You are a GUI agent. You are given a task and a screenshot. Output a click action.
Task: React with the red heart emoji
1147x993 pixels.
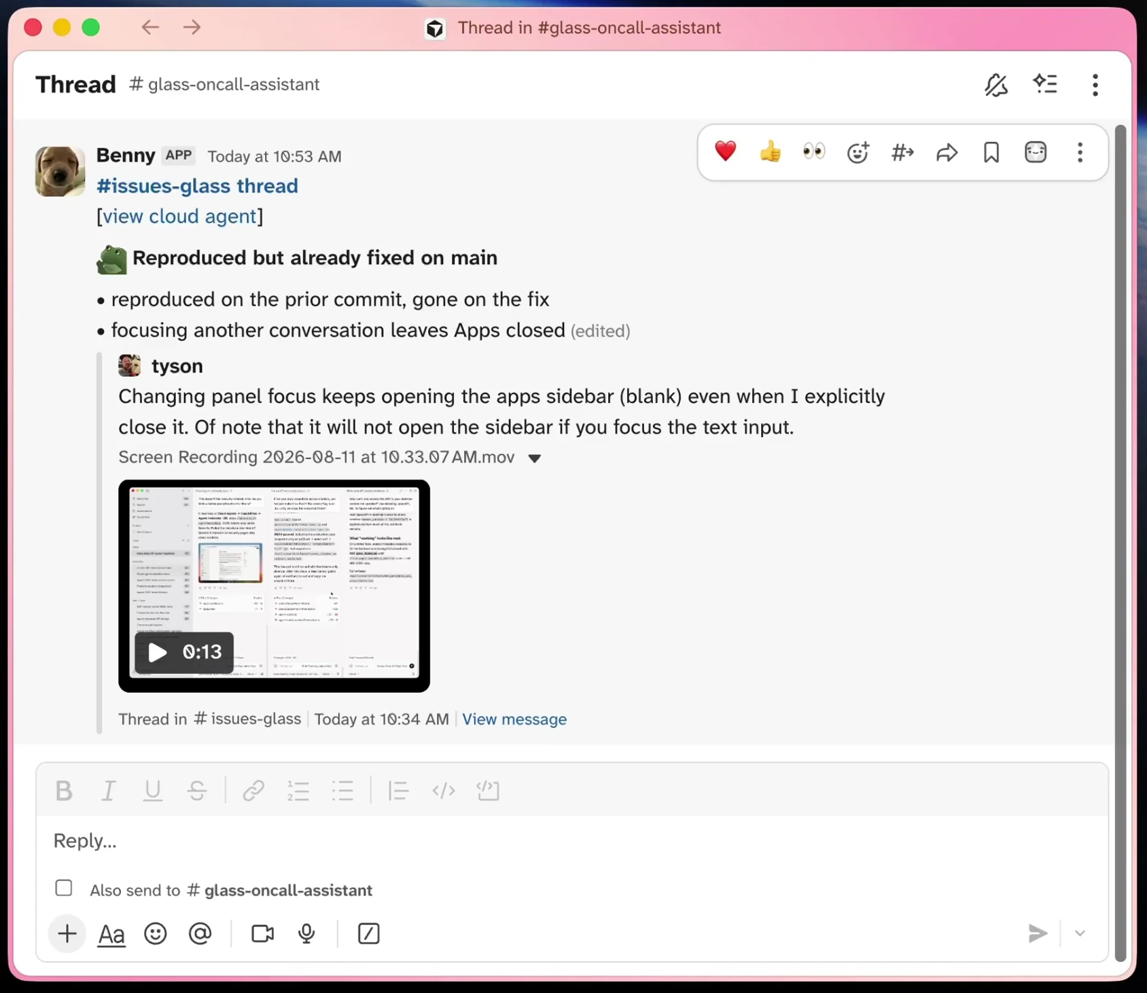pos(725,152)
